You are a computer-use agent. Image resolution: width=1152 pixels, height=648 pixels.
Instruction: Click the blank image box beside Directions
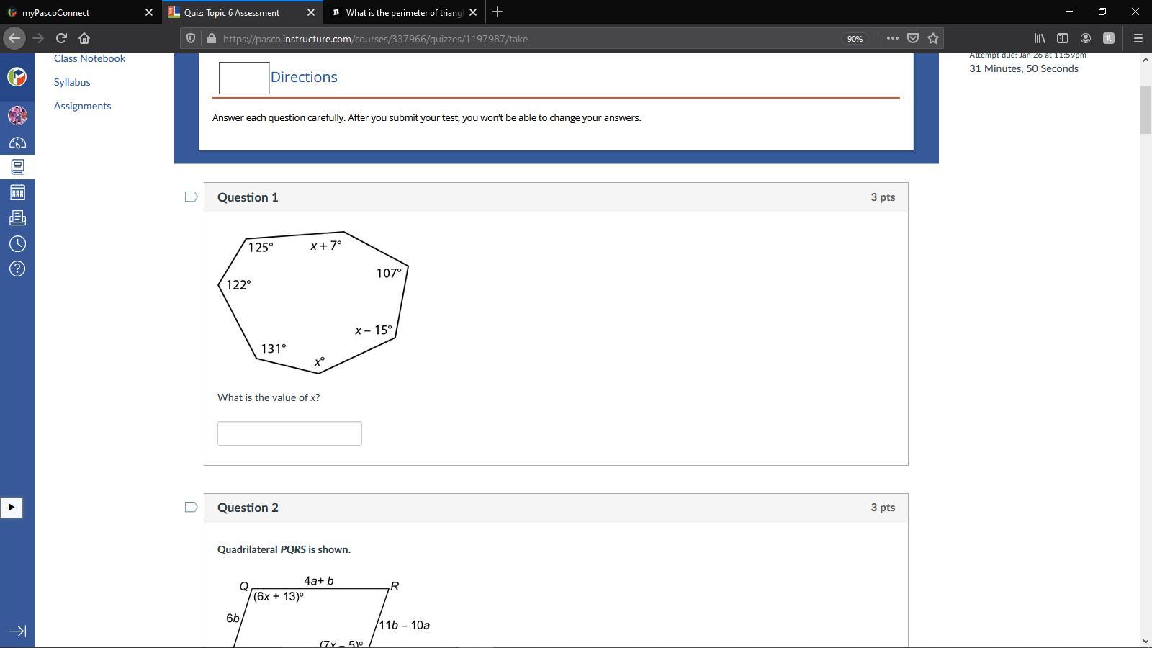pyautogui.click(x=244, y=78)
